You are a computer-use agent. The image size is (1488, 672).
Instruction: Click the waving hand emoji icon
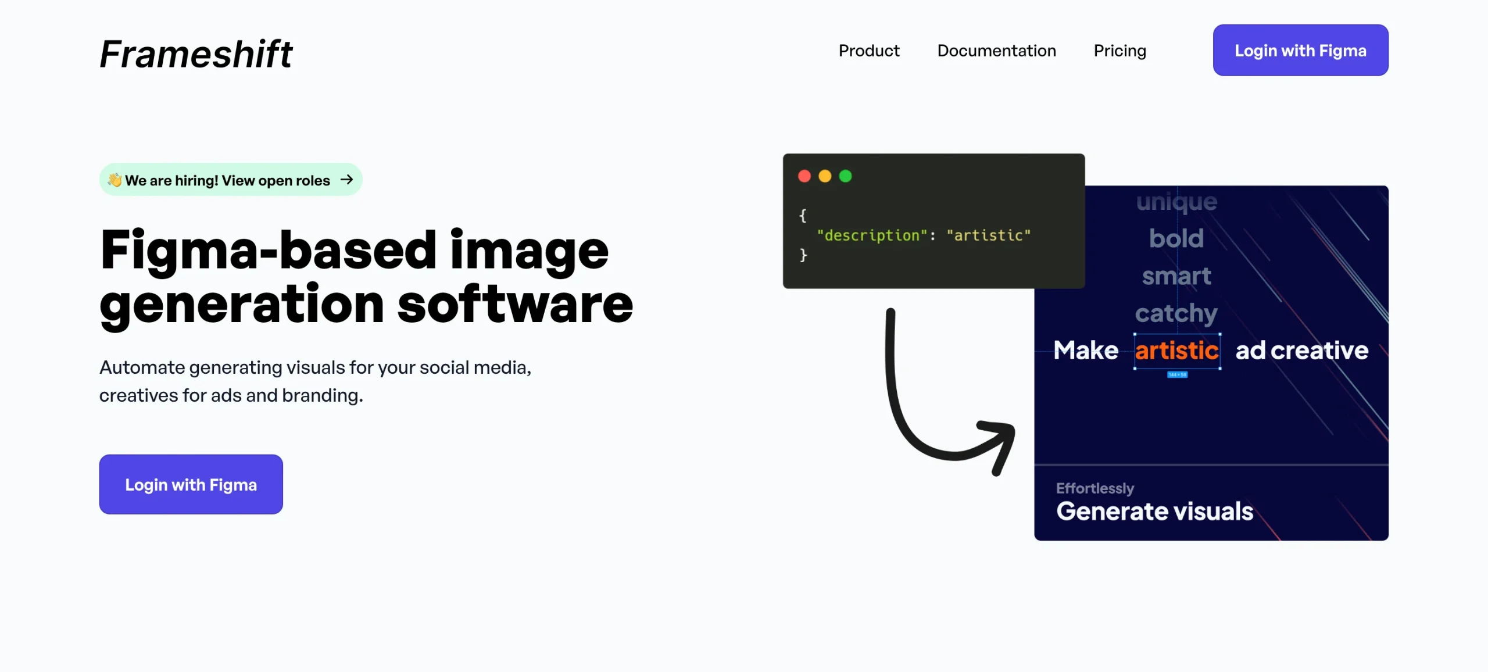tap(115, 180)
